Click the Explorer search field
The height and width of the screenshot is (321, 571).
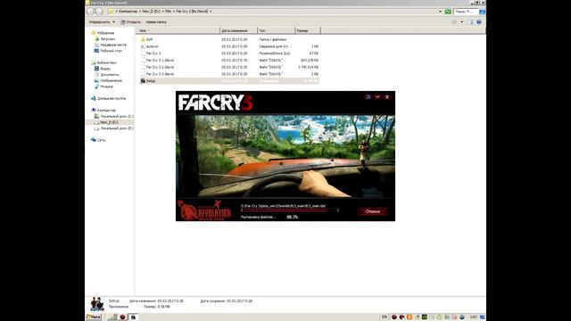tap(466, 12)
